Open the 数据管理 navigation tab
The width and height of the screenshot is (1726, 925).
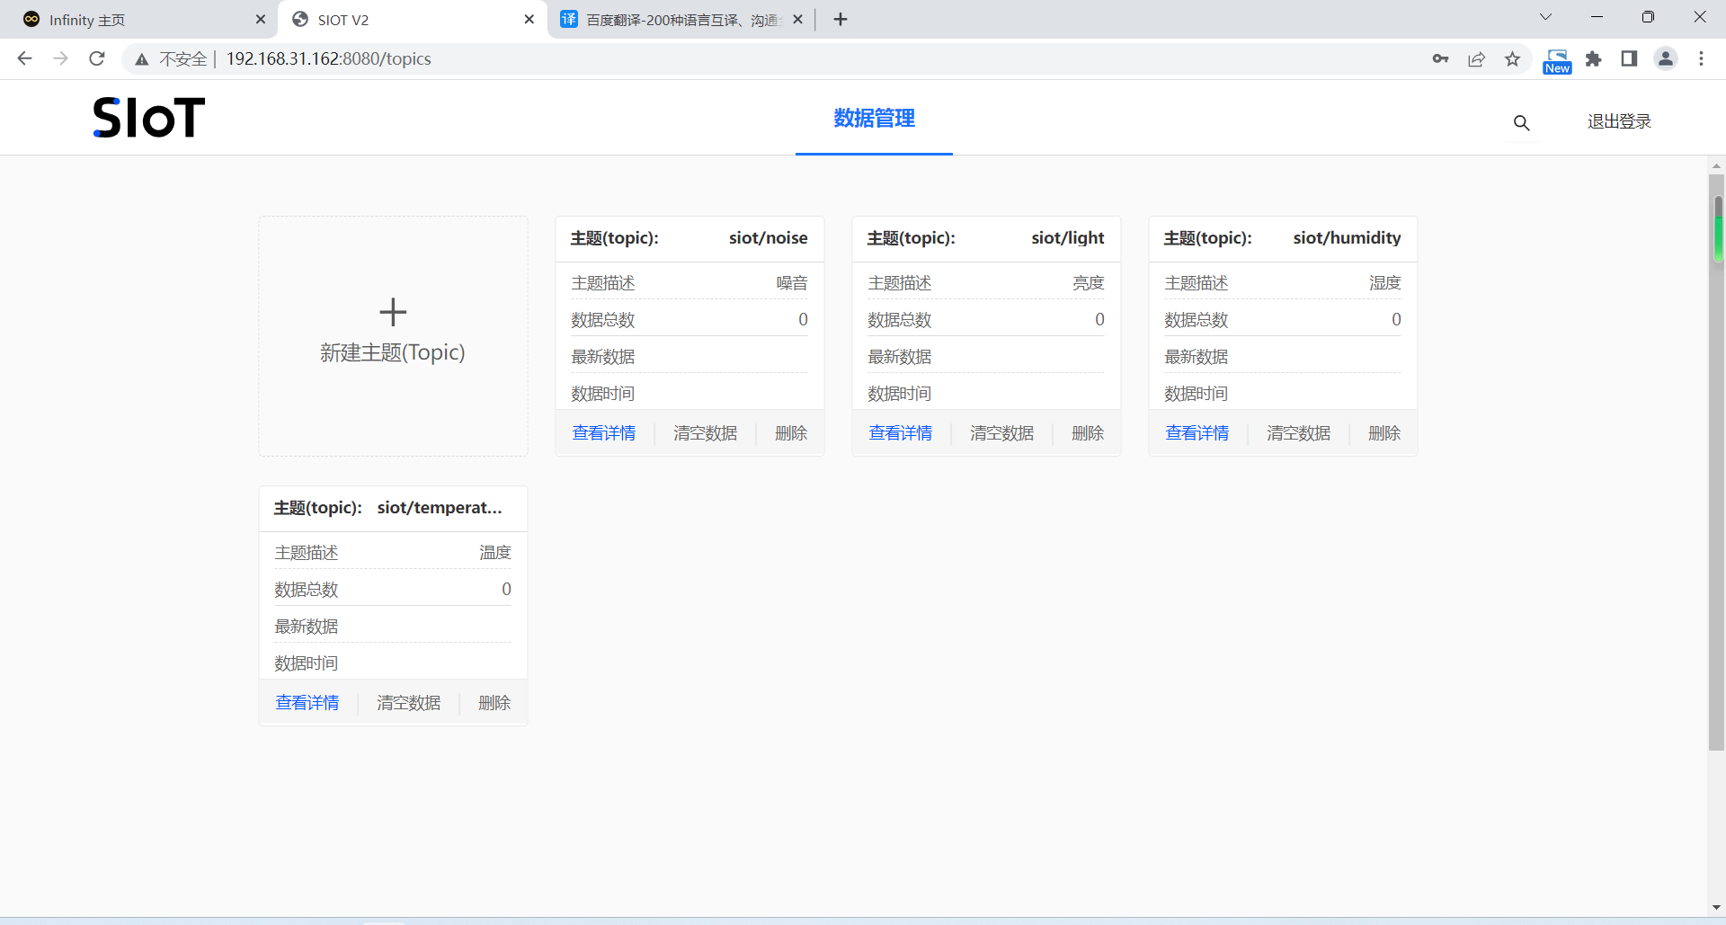coord(874,118)
